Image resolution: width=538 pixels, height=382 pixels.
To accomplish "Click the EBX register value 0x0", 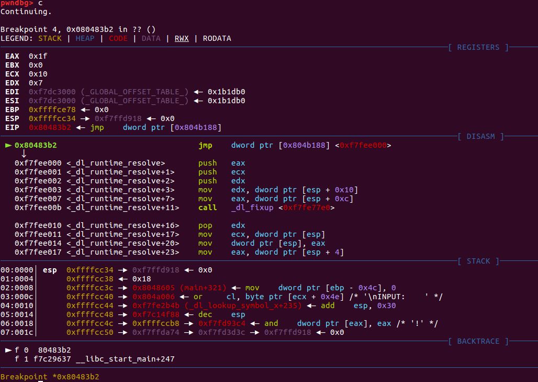I will pos(36,65).
